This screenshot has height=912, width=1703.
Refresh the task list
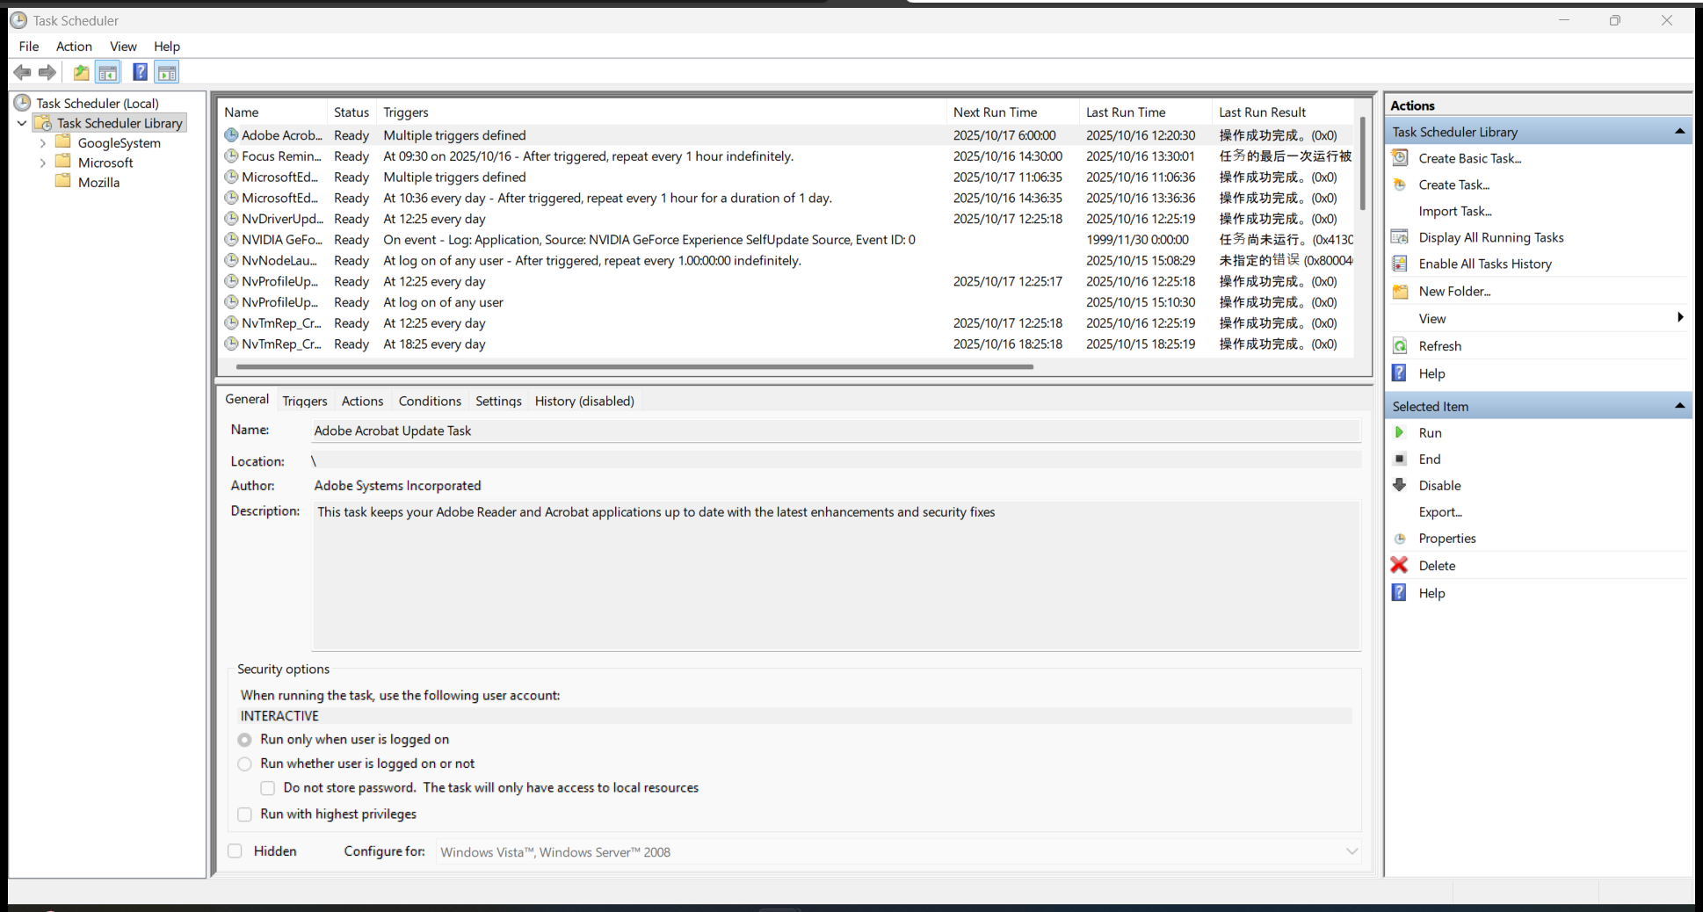click(1440, 345)
